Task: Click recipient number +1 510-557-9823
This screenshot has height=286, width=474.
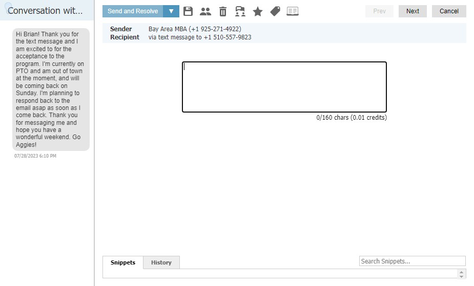Action: pos(228,37)
